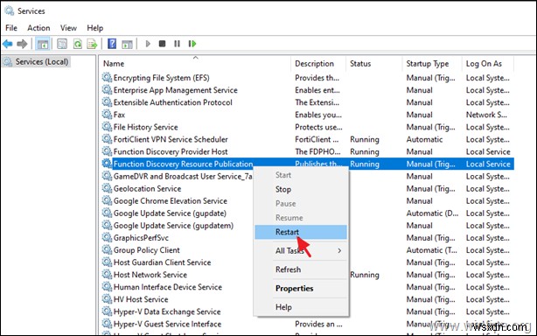Click the Restart Service toolbar icon

[192, 44]
